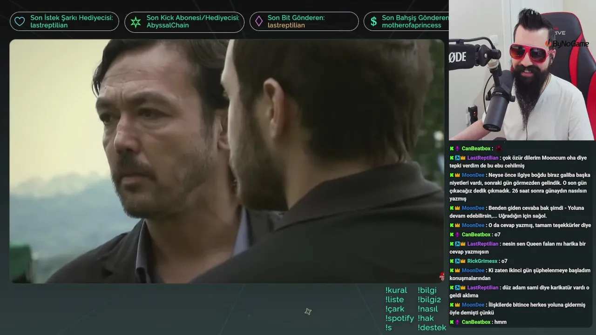The width and height of the screenshot is (596, 335).
Task: Click MoonDee username on 'O da cevap yazmış' message
Action: point(473,225)
